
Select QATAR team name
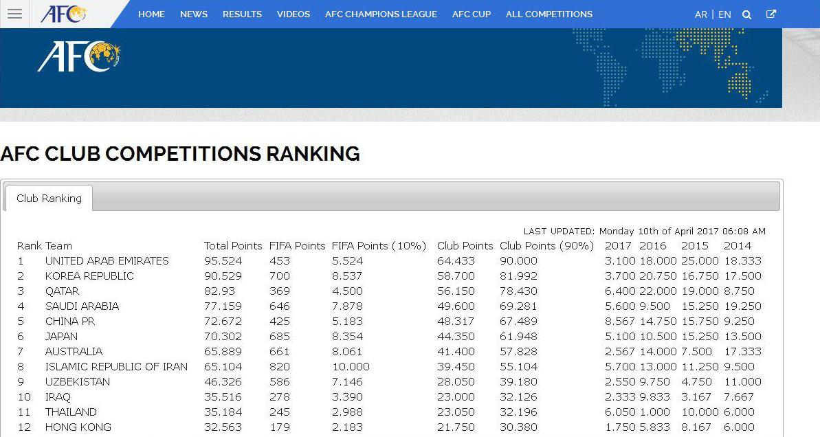click(63, 291)
